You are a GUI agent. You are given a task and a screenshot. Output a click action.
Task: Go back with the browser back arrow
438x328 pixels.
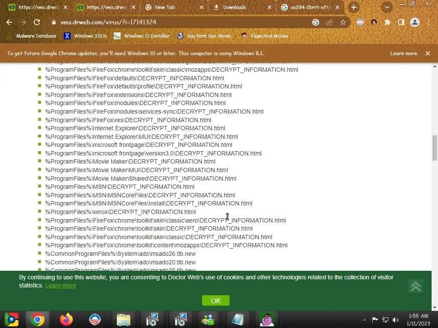[9, 22]
